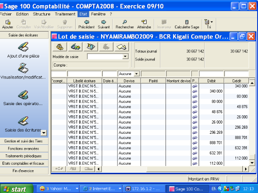Viewport: 258px width, 193px height.
Task: Open the Fenêtre menu
Action: 98,14
